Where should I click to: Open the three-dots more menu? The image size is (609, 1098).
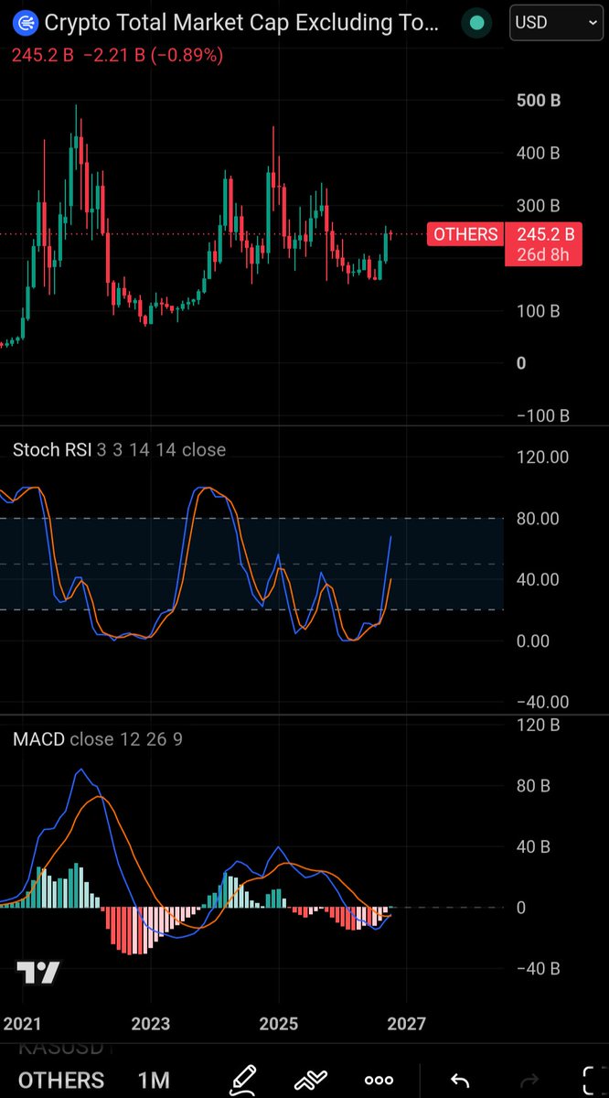click(x=379, y=1081)
